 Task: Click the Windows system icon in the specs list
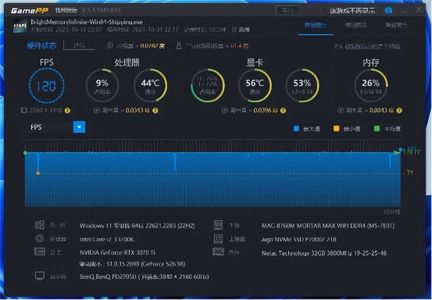pos(39,225)
